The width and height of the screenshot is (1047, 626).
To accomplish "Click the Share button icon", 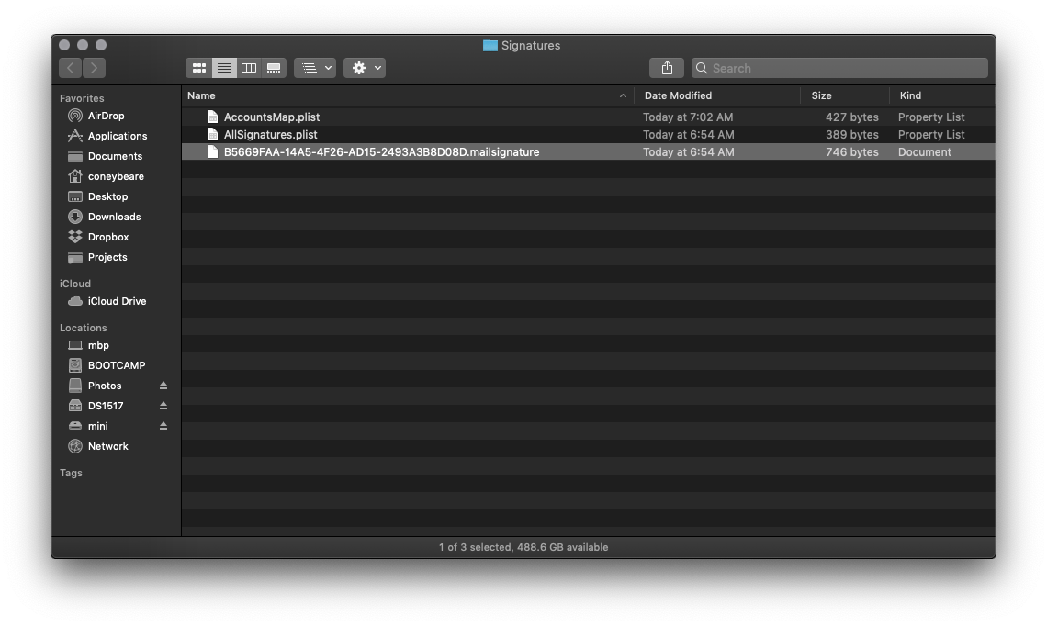I will pyautogui.click(x=667, y=68).
